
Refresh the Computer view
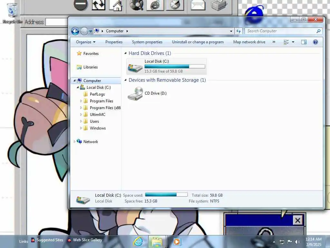(238, 31)
